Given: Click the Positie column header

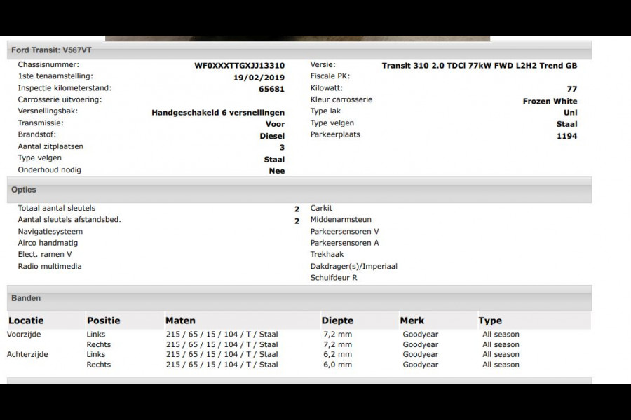Looking at the screenshot, I should 103,321.
